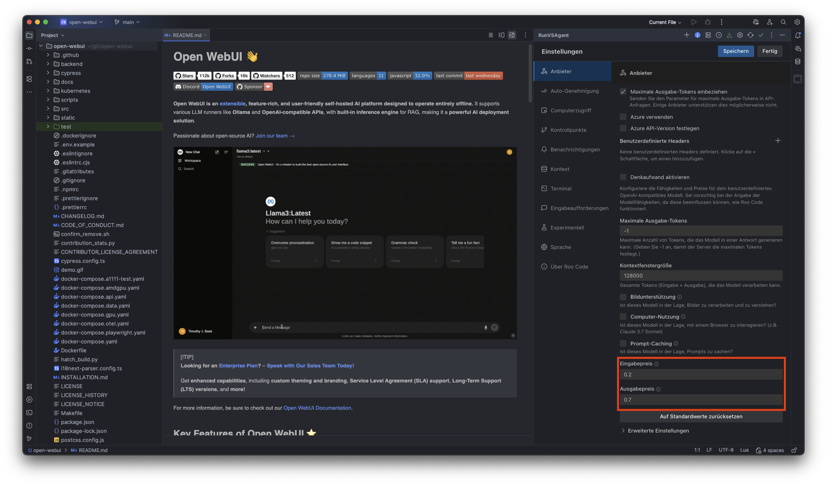Screen dimensions: 827x485
Task: Click the refresh arrows icon in RunVSAgent
Action: (750, 35)
